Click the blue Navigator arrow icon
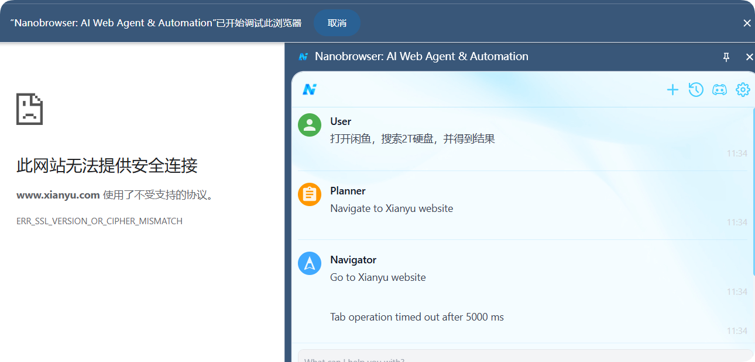This screenshot has width=755, height=362. pyautogui.click(x=310, y=263)
